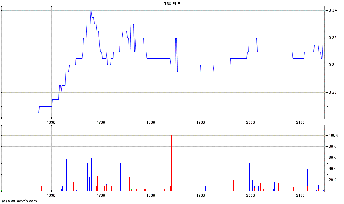The height and width of the screenshot is (204, 344).
Task: Click the 2030 label under price chart
Action: [x=251, y=122]
